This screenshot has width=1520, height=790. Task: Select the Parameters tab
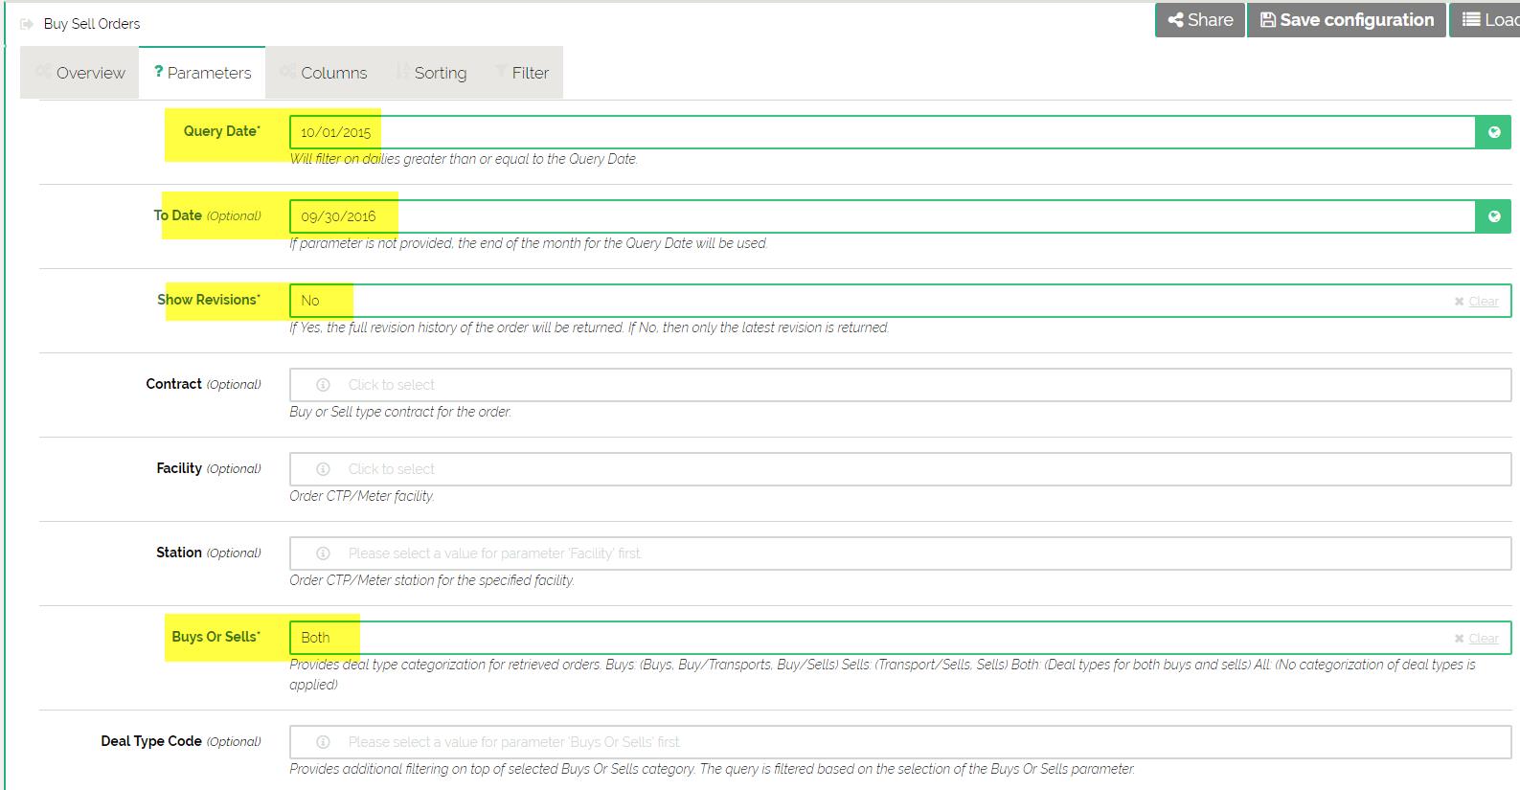[x=202, y=73]
